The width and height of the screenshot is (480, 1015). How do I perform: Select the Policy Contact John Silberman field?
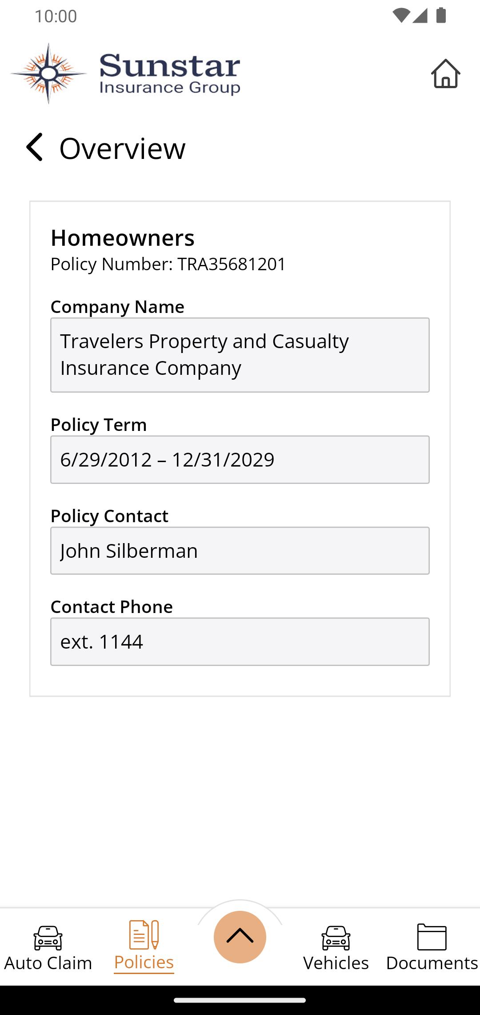click(240, 551)
